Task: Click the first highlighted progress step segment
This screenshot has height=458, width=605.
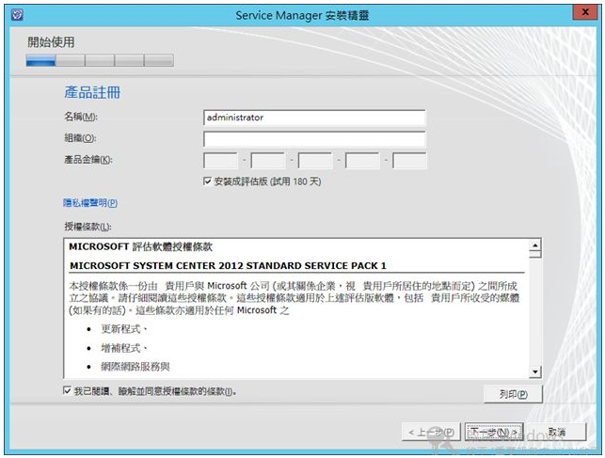Action: tap(40, 60)
